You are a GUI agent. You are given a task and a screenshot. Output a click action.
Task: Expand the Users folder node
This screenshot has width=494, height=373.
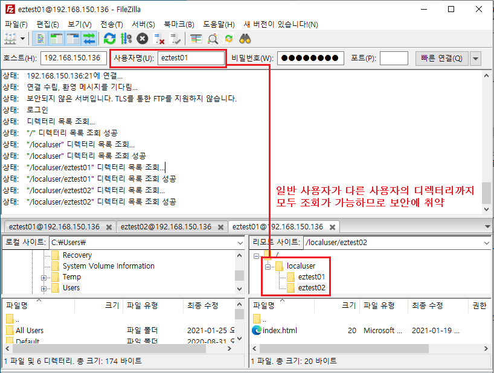pos(43,289)
